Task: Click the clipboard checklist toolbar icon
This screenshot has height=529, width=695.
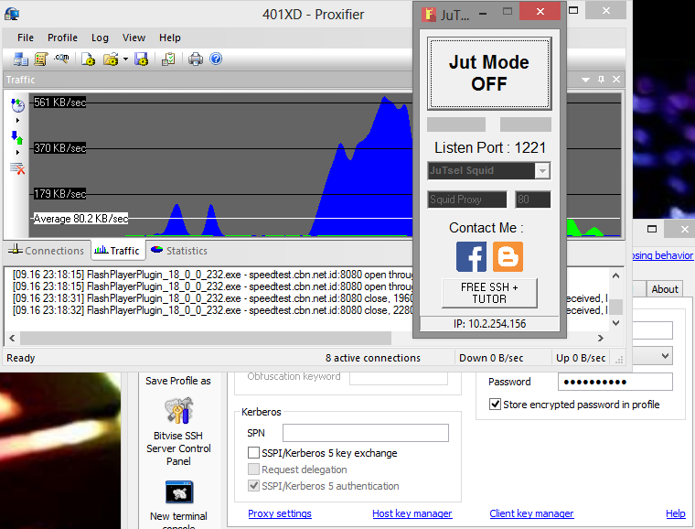Action: pos(168,59)
